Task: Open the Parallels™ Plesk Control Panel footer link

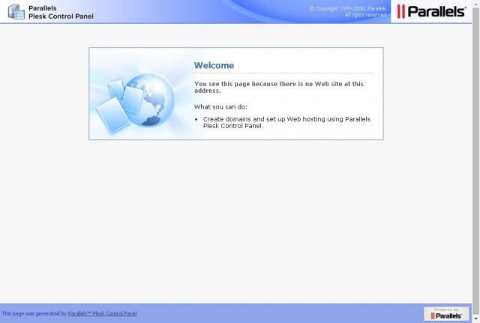Action: (x=102, y=313)
